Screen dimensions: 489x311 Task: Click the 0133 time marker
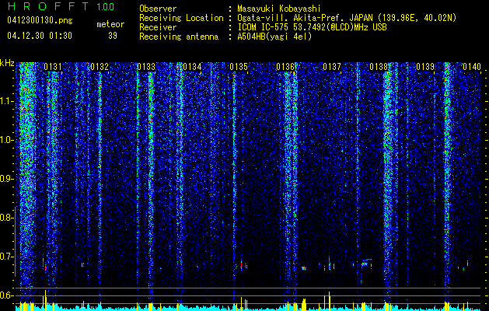tap(146, 67)
